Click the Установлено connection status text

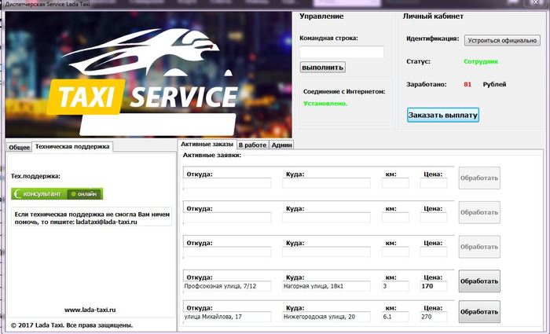point(325,104)
